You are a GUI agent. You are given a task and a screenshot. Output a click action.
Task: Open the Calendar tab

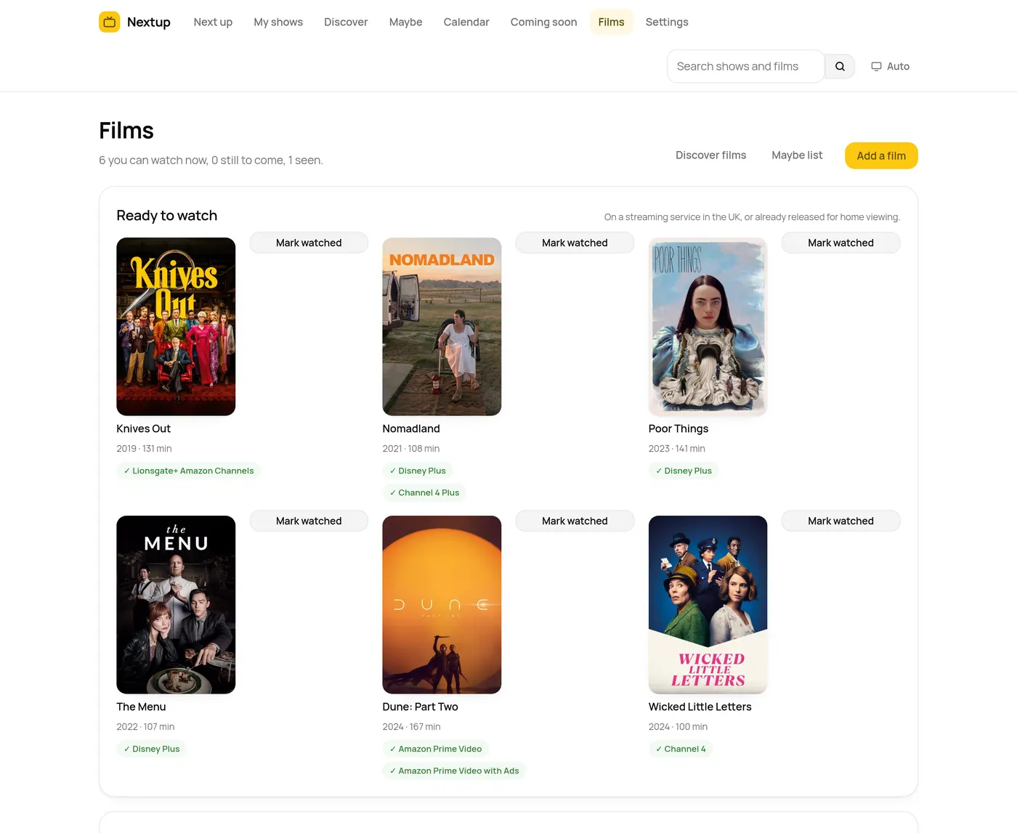[466, 22]
